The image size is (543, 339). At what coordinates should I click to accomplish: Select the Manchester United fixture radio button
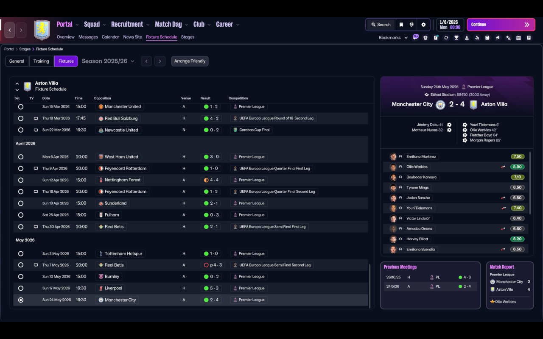[x=21, y=107]
